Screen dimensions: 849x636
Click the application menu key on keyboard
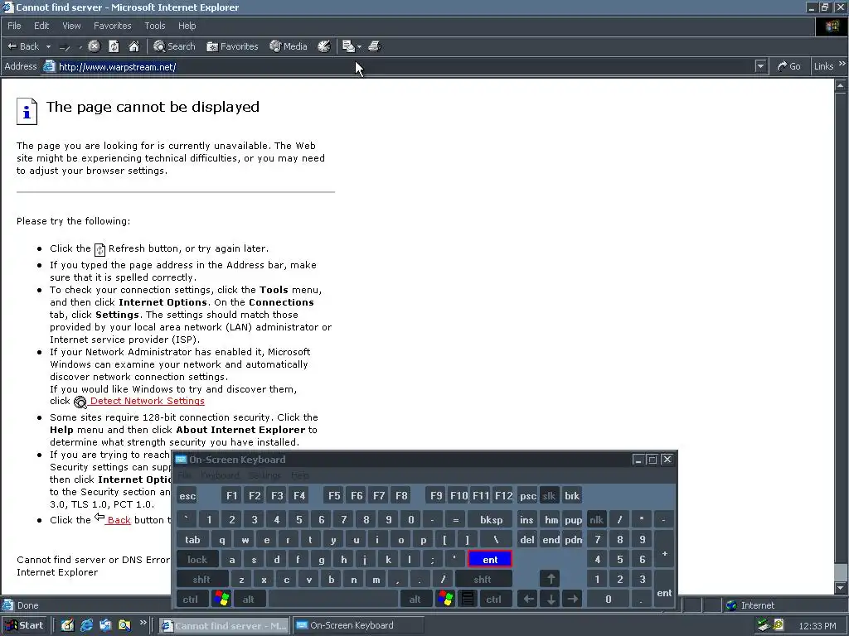[x=468, y=599]
